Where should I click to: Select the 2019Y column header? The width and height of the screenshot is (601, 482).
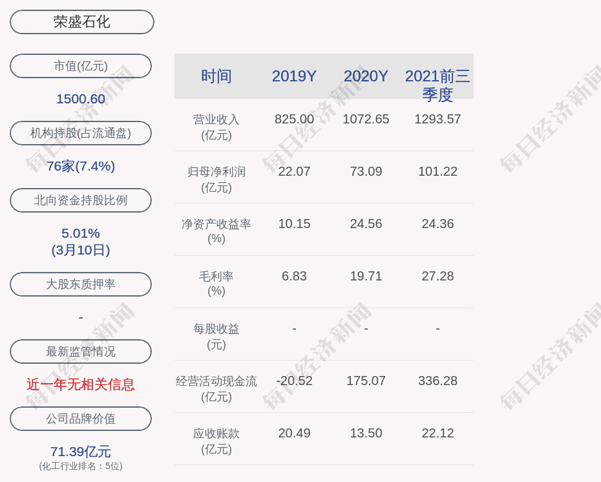pos(294,76)
